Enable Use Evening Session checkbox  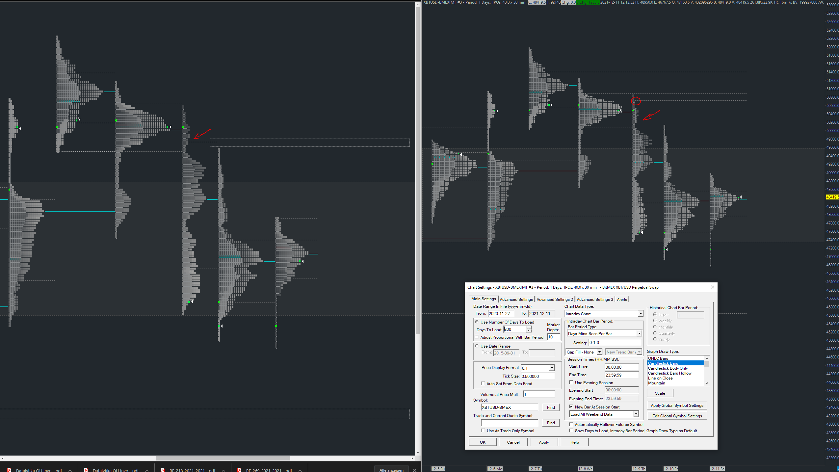[x=571, y=382]
